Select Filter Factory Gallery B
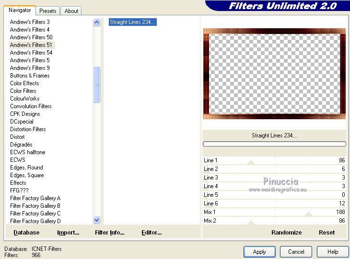 pyautogui.click(x=35, y=206)
